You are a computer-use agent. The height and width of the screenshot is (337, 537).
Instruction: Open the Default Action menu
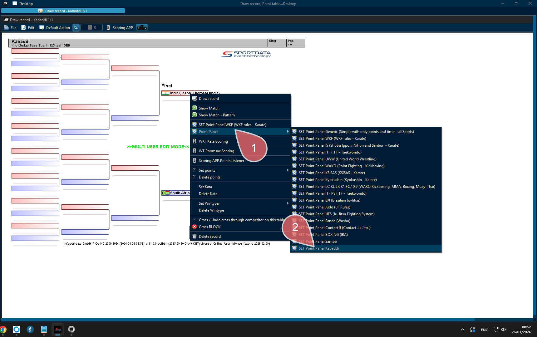tap(55, 27)
